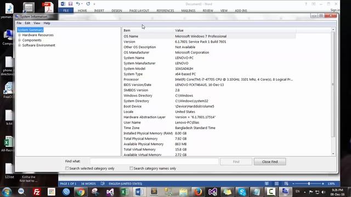Click the Close Find button
This screenshot has width=351, height=197.
270,161
